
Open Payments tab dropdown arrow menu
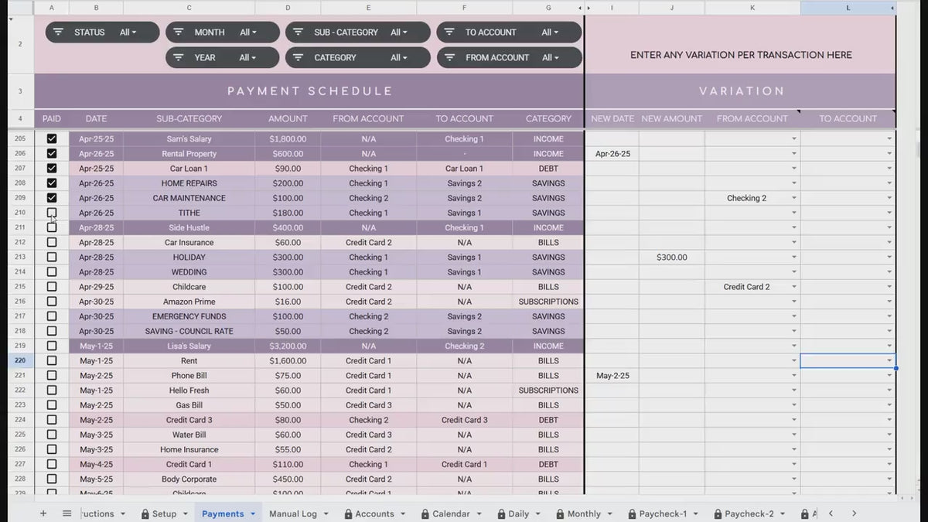tap(252, 513)
